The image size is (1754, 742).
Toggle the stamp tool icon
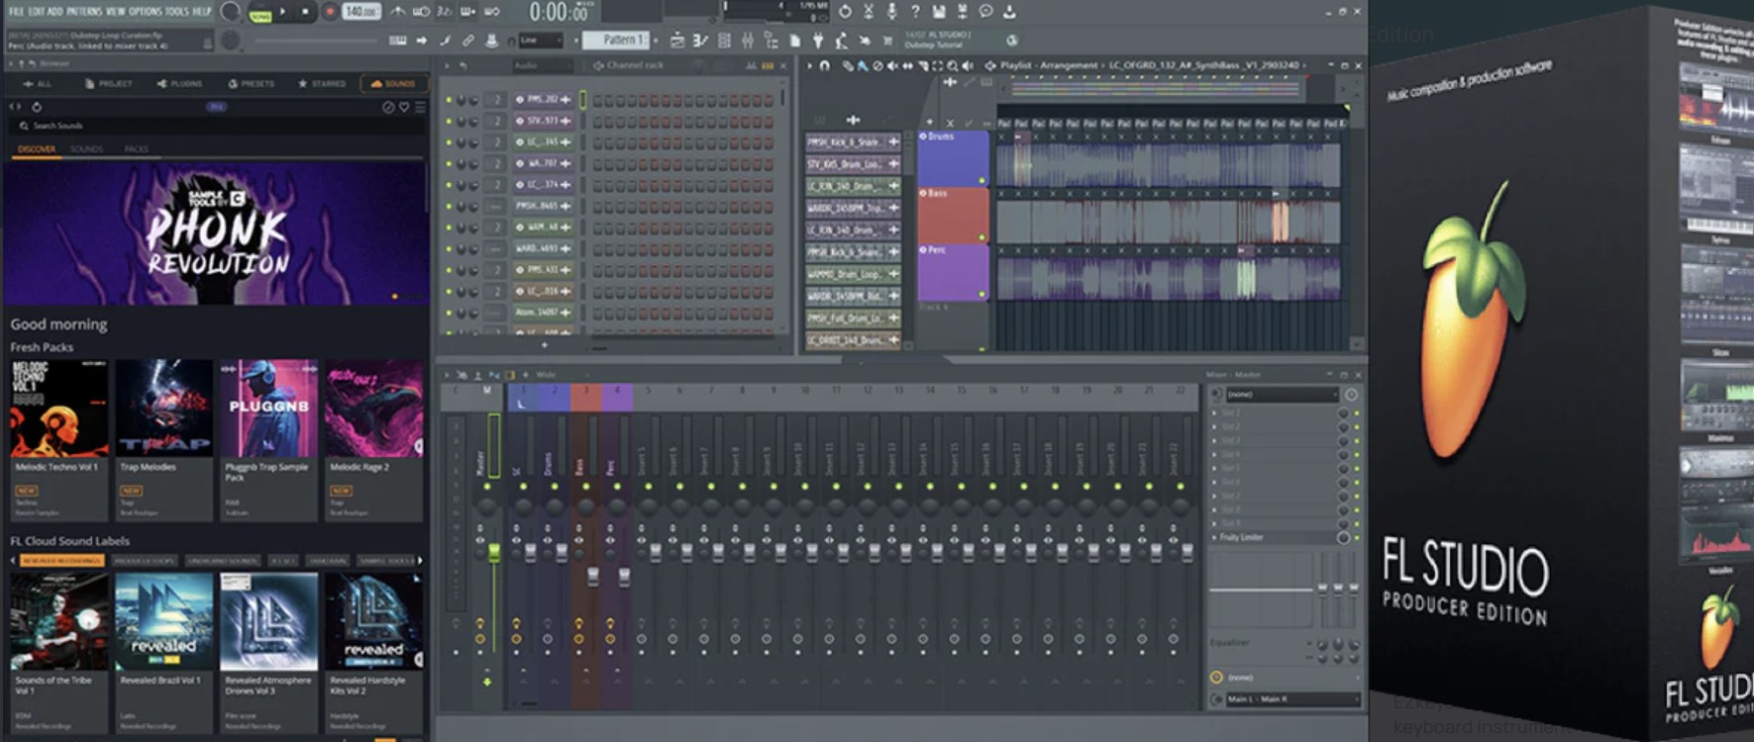[491, 41]
